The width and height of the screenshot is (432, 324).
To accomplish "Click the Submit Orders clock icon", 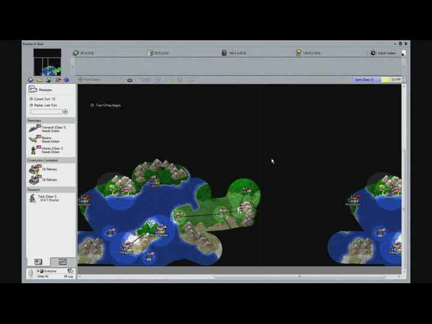I will pyautogui.click(x=373, y=53).
